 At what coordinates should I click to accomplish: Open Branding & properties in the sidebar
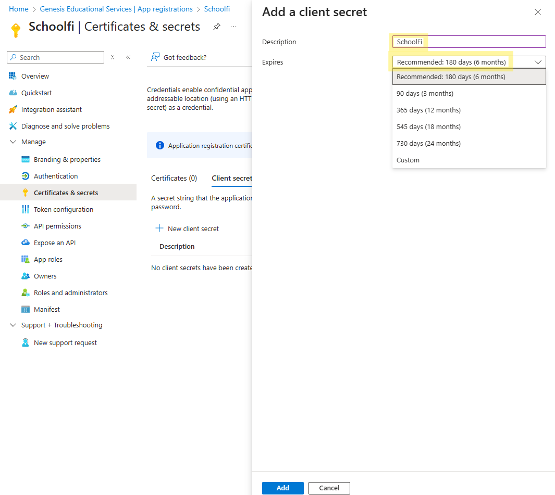[68, 159]
